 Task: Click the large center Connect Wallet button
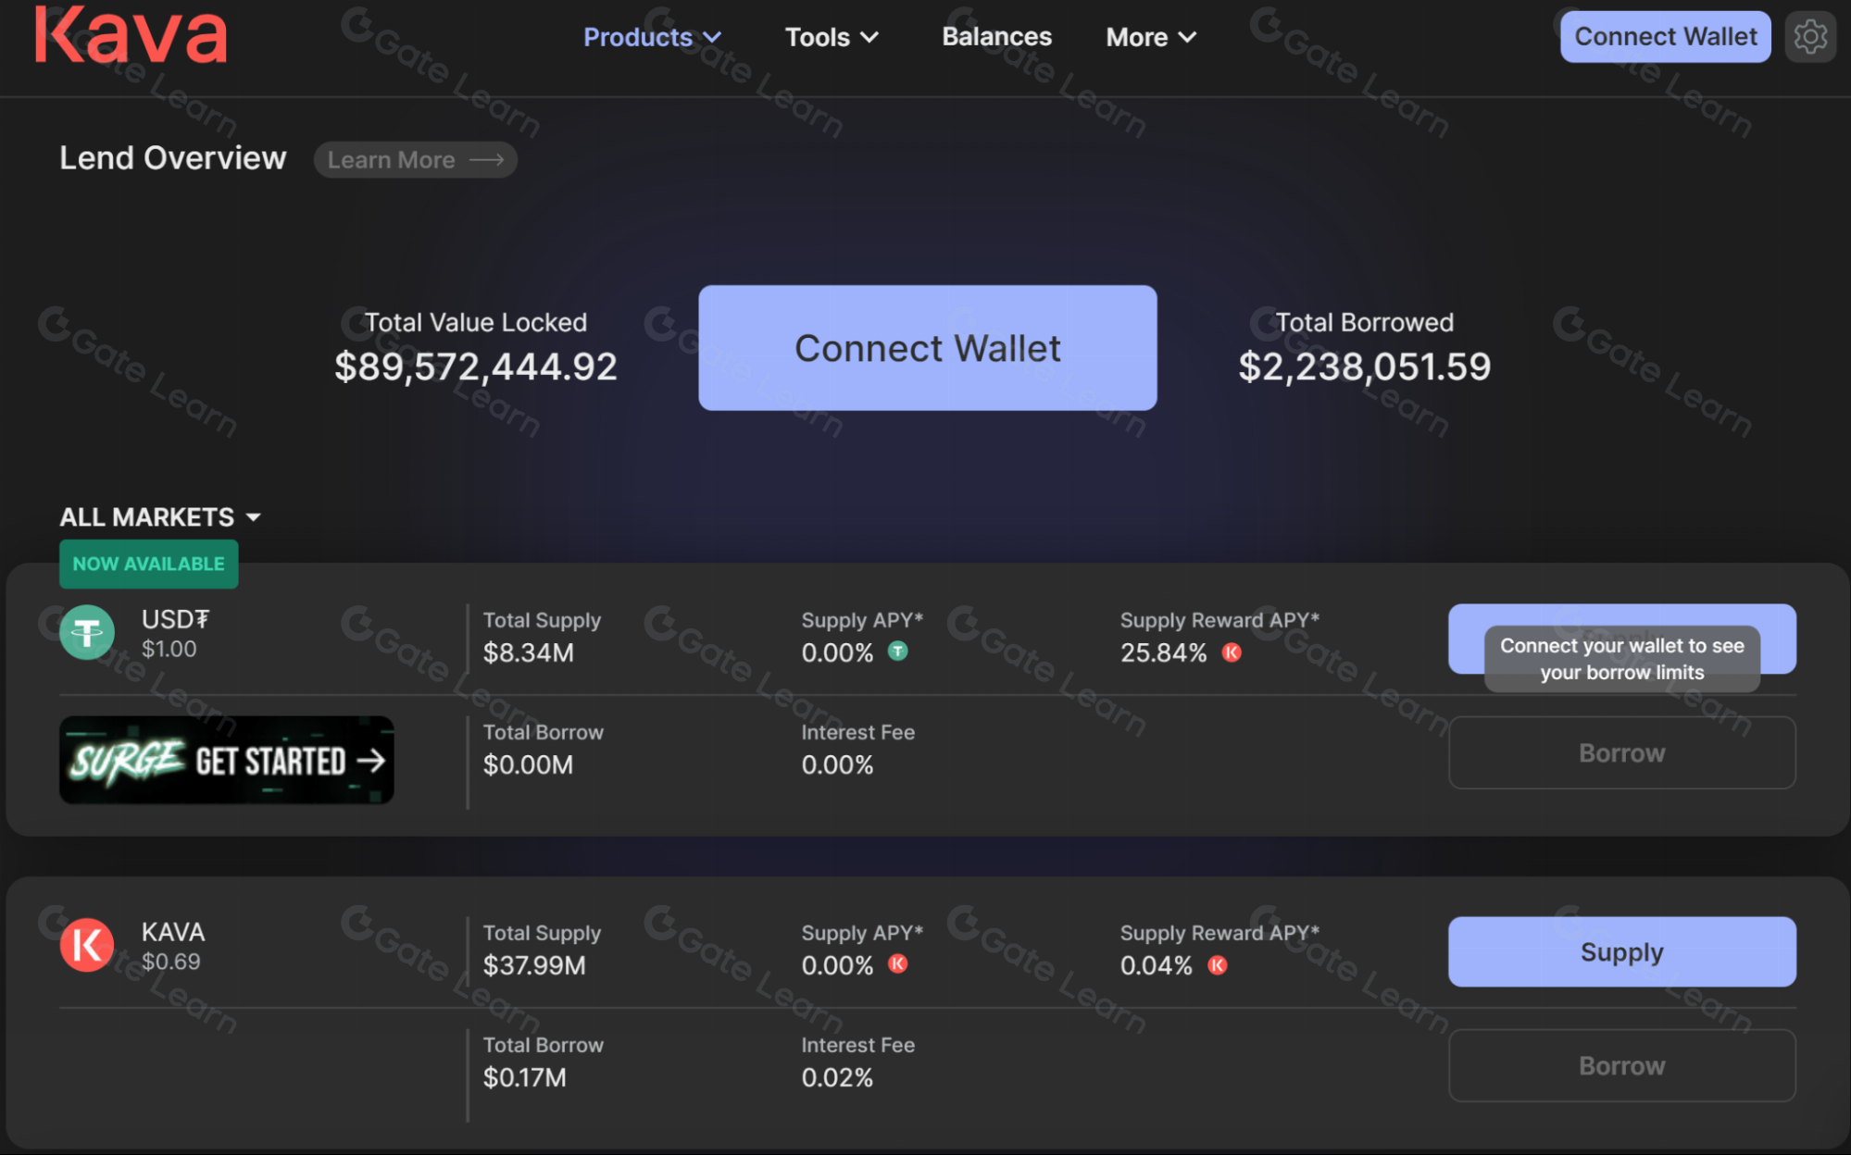(x=927, y=348)
